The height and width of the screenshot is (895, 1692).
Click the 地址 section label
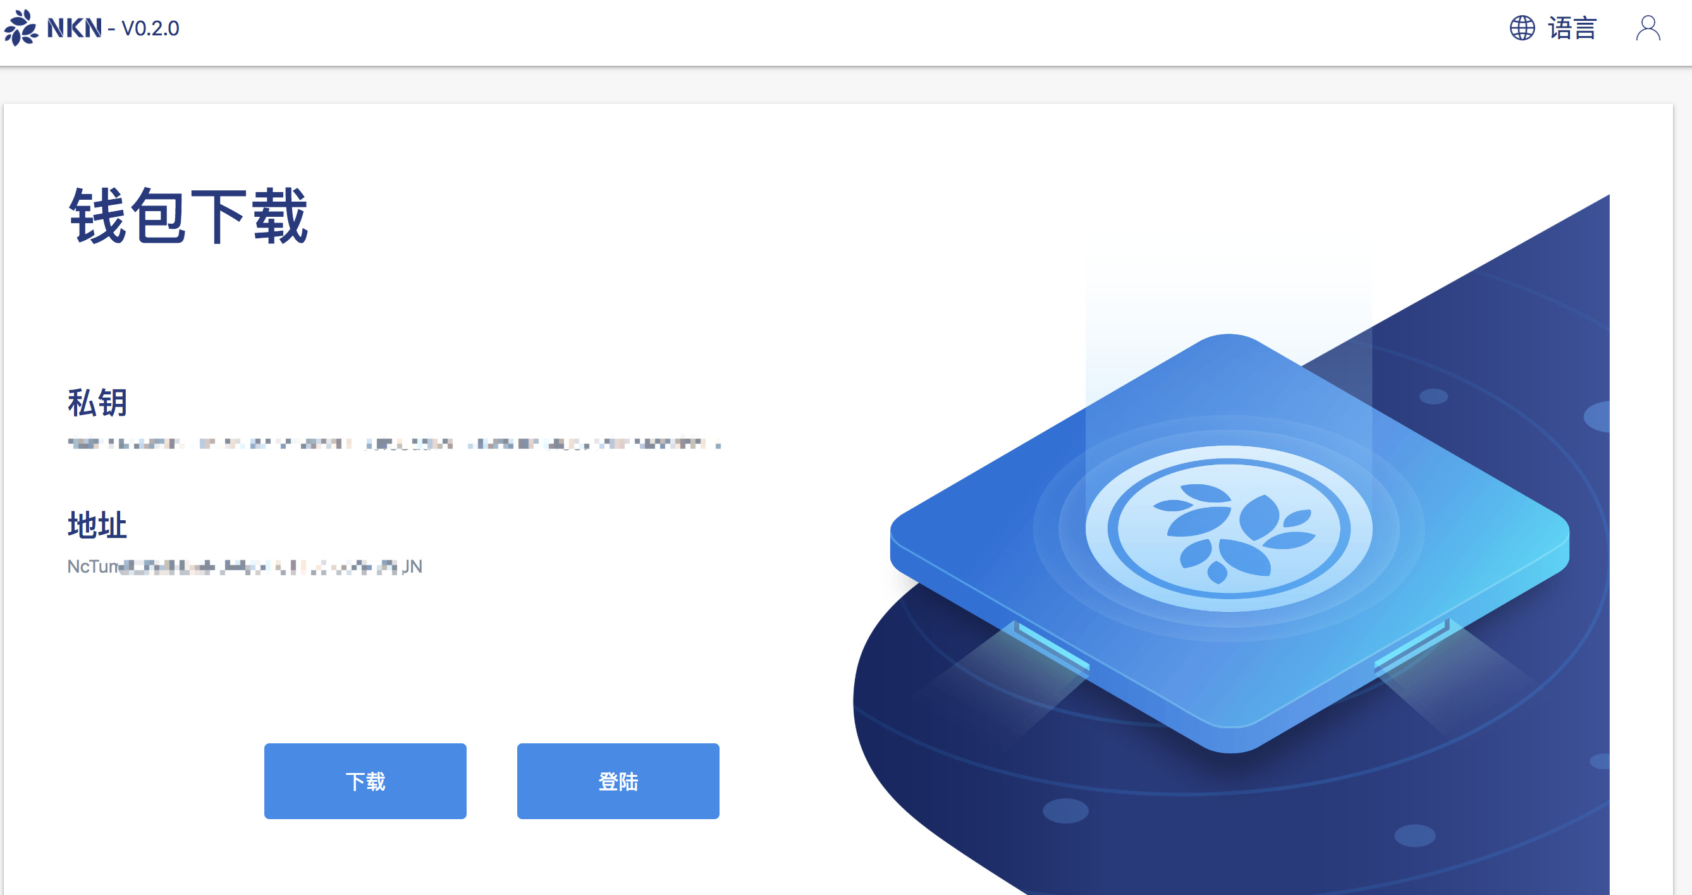click(x=97, y=525)
